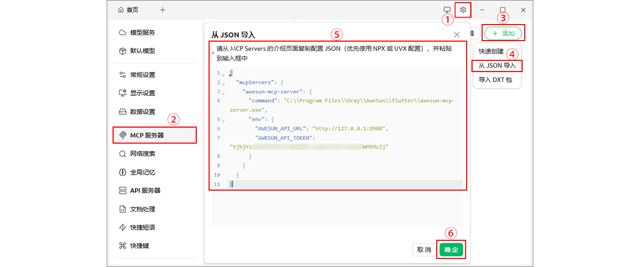Open settings via the gear icon
This screenshot has width=640, height=267.
pyautogui.click(x=463, y=10)
